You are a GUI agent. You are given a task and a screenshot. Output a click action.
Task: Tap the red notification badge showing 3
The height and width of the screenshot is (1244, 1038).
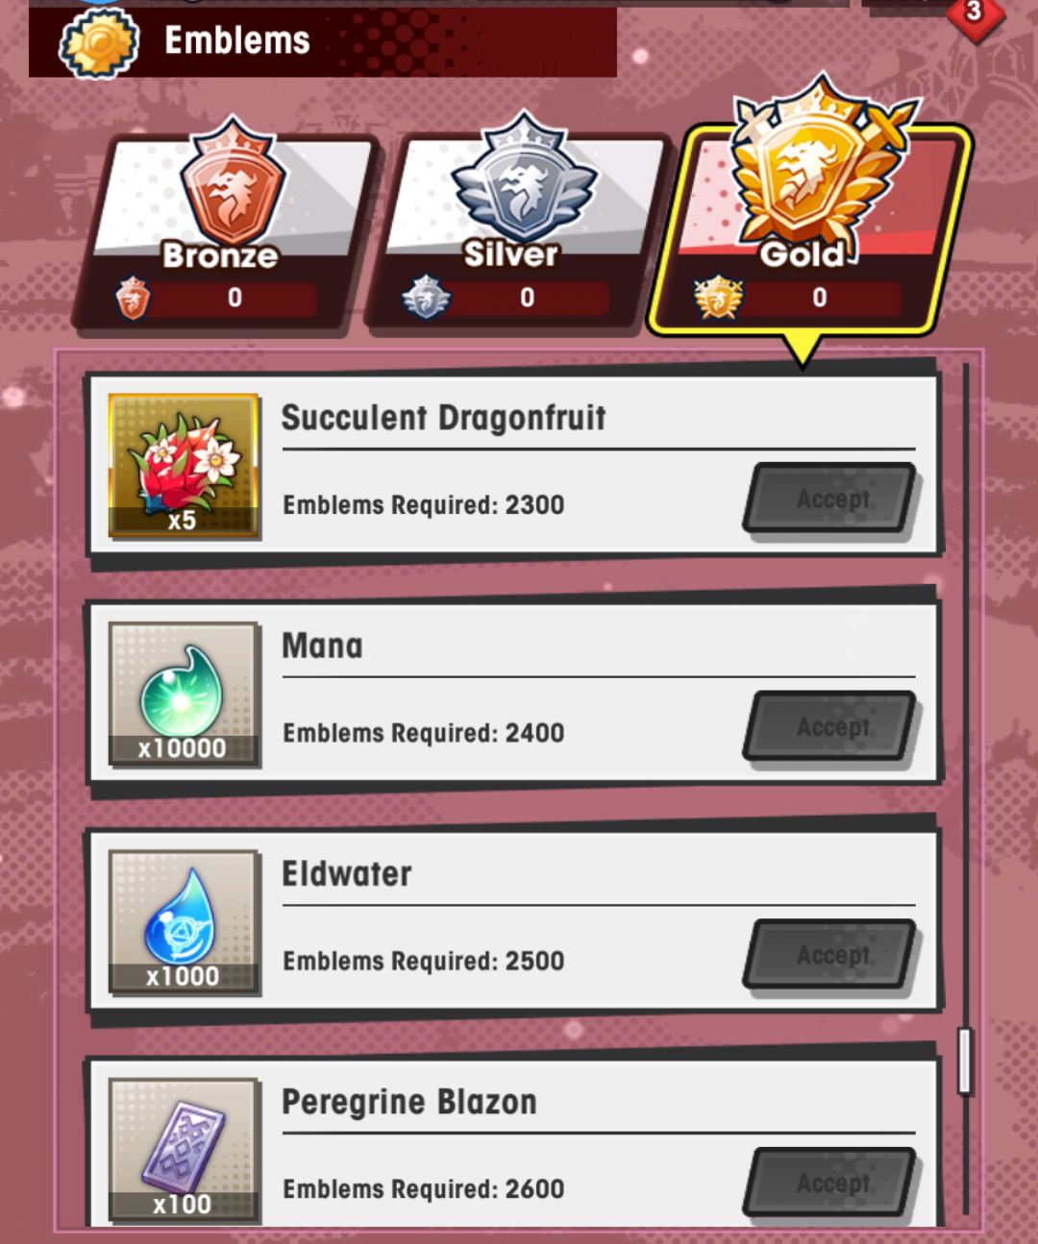pyautogui.click(x=974, y=13)
